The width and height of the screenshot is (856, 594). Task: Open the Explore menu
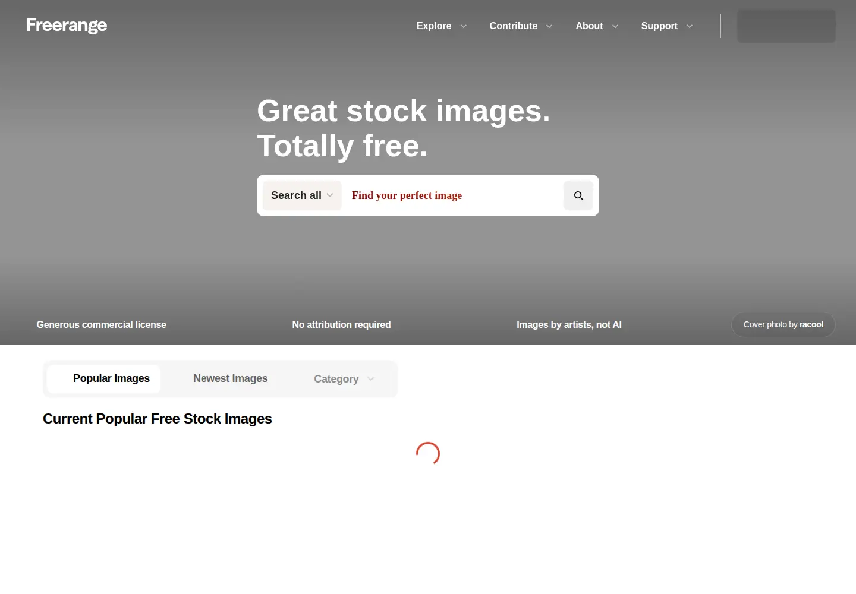click(442, 26)
